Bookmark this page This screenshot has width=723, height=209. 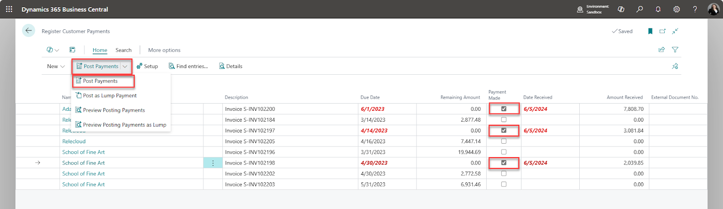click(650, 31)
